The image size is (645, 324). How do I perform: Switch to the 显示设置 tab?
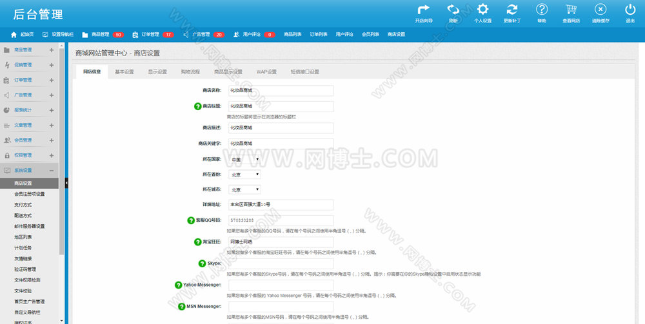point(157,72)
